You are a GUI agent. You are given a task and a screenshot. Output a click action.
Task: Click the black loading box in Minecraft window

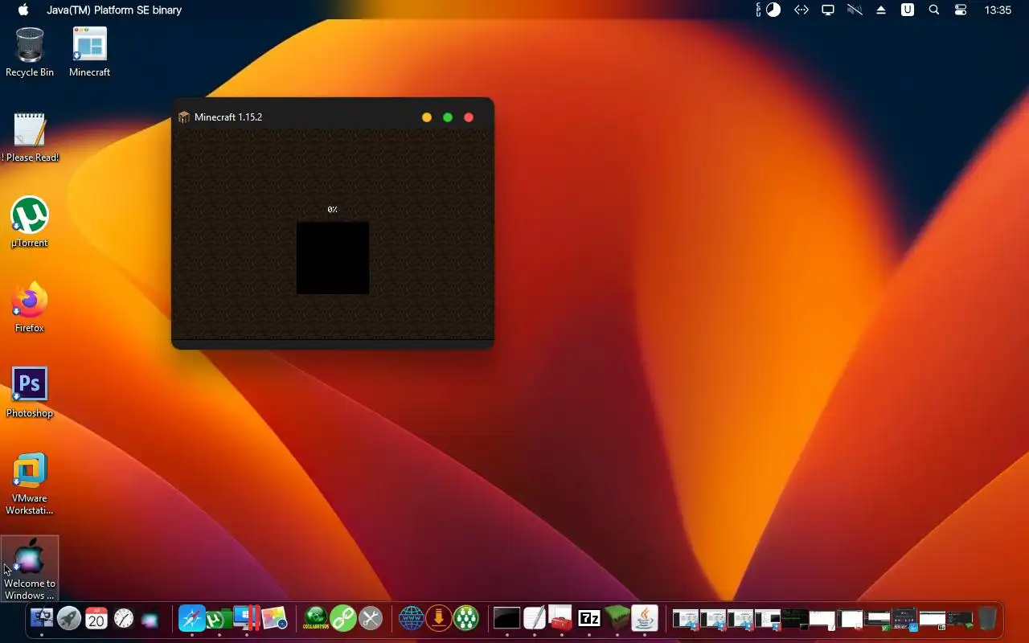tap(333, 258)
